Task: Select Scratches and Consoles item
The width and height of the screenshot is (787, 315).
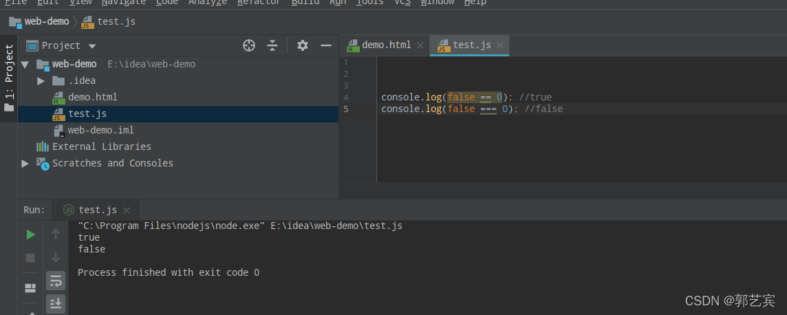Action: (x=113, y=163)
